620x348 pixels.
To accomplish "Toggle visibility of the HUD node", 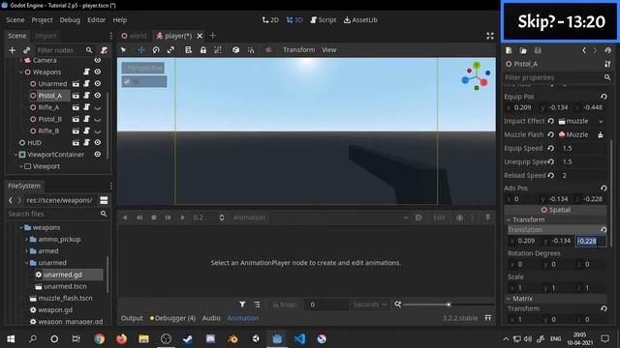I will coord(97,142).
